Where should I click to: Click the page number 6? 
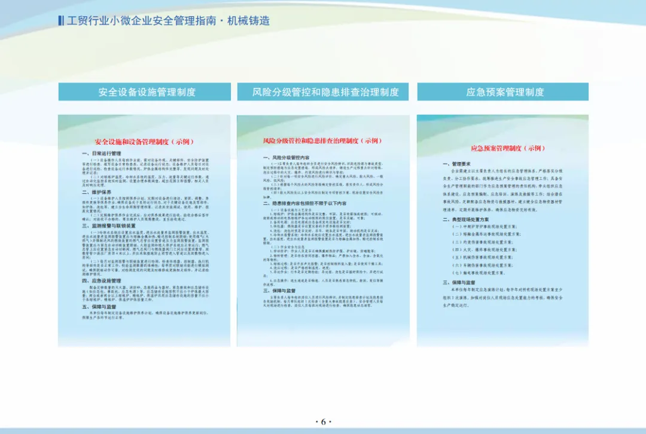[324, 421]
